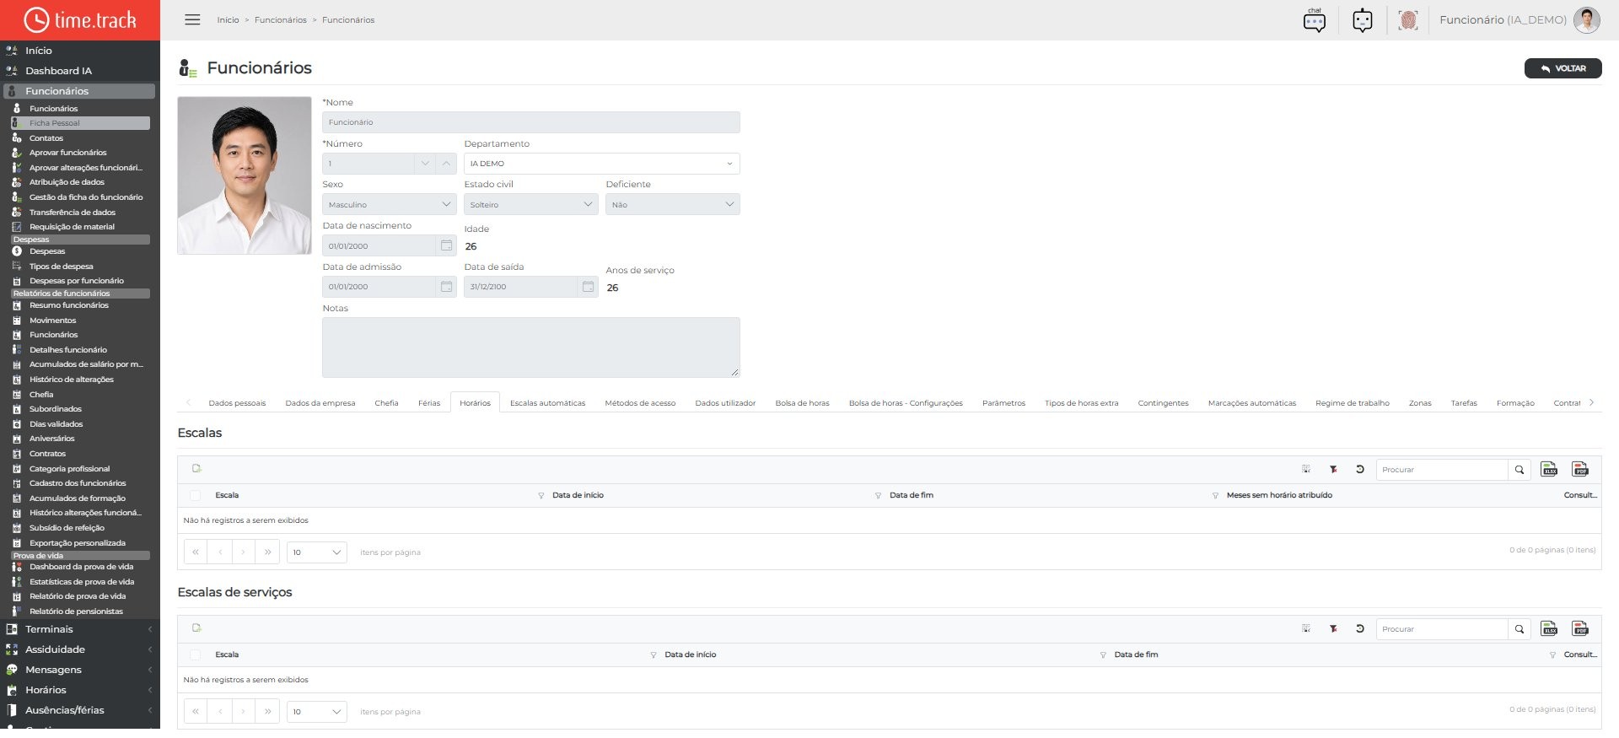Refresh the Escalas de serviços grid
This screenshot has height=738, width=1619.
tap(1360, 629)
